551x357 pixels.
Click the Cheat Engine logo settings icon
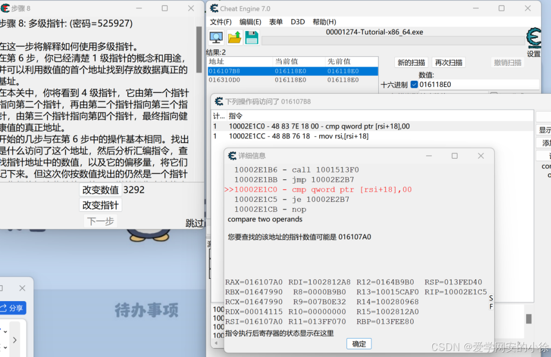tap(534, 37)
